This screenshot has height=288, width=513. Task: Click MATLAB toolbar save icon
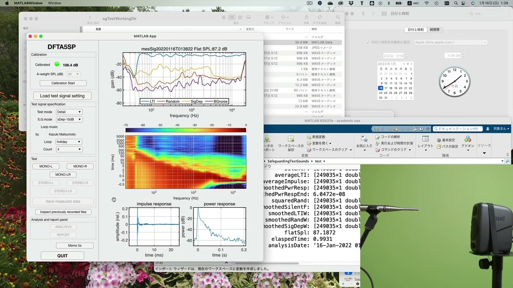pos(376,129)
